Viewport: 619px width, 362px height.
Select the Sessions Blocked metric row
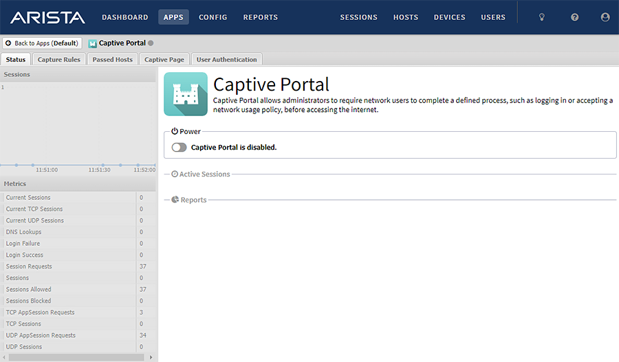pos(78,300)
